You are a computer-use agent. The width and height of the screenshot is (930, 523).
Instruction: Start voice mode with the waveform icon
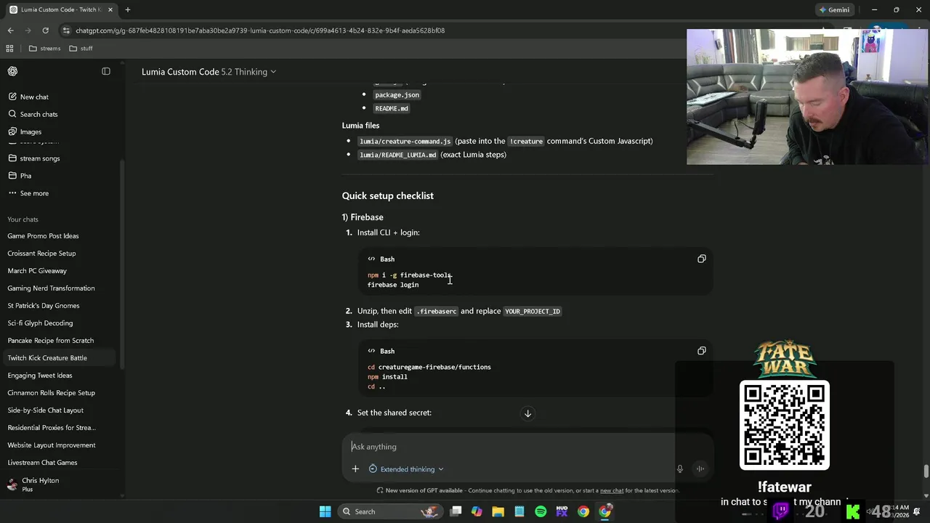click(x=700, y=469)
